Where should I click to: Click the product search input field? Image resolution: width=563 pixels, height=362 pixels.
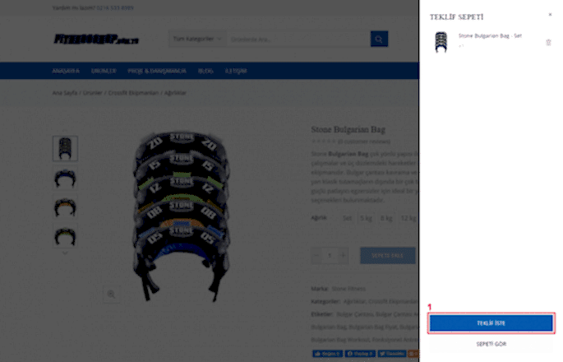point(298,39)
